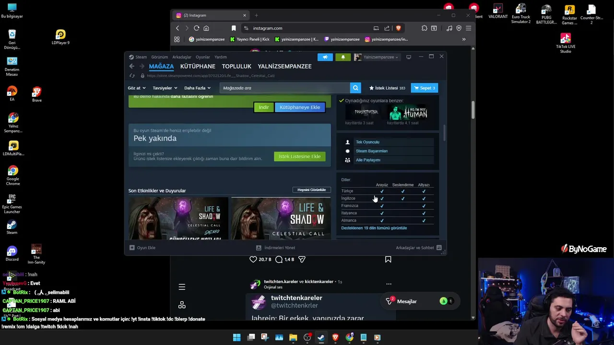
Task: Open the Phasmophobia similar game thumbnail
Action: [366, 112]
